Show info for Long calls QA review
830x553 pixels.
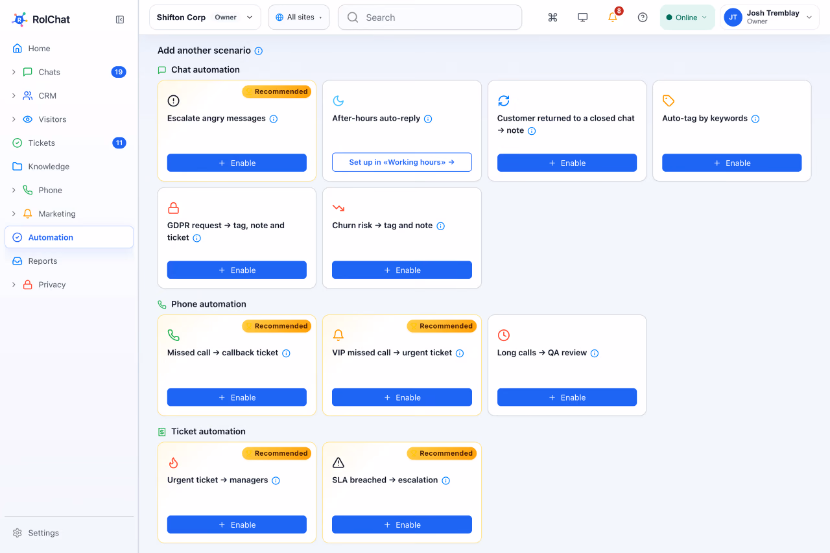pos(595,353)
